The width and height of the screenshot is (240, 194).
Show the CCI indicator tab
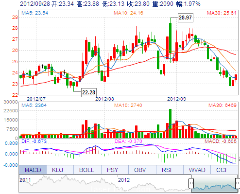[x=221, y=170]
